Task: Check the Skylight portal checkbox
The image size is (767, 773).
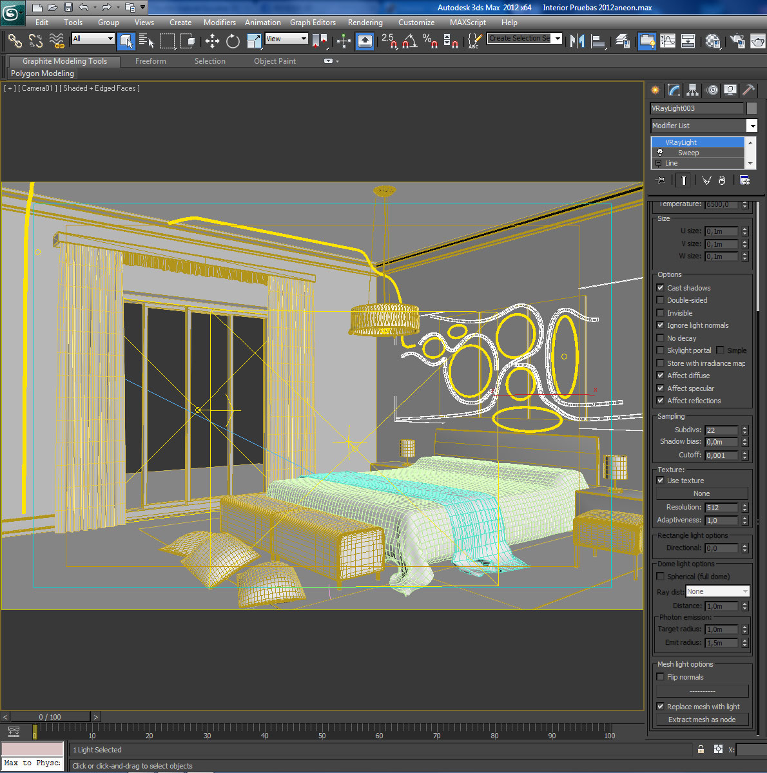Action: click(x=660, y=350)
